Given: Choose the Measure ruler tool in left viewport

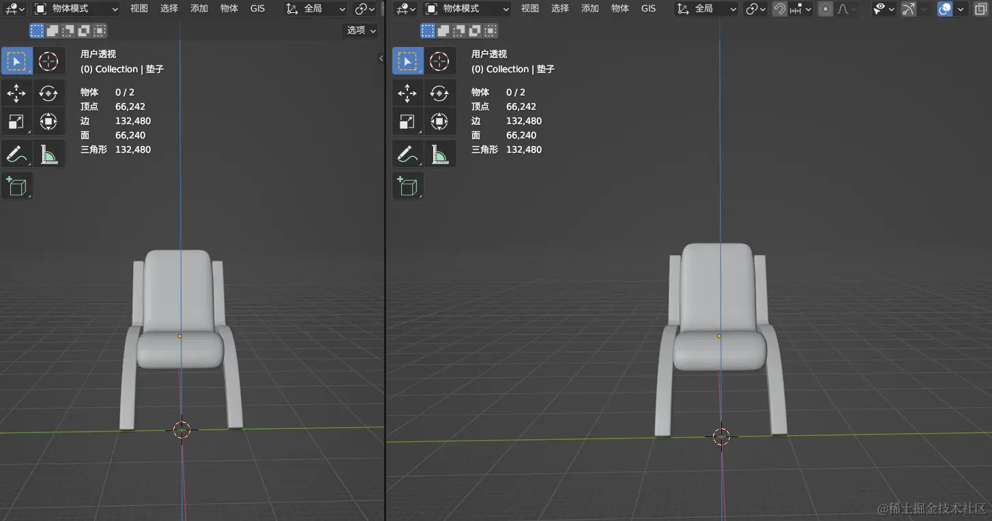Looking at the screenshot, I should tap(48, 154).
